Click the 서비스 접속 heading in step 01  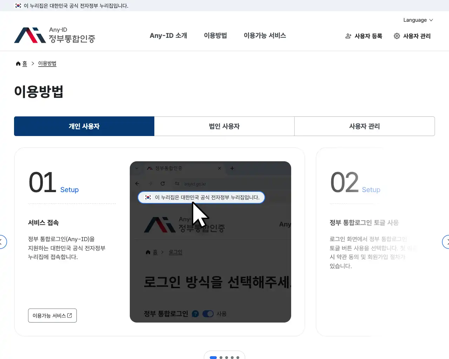[x=43, y=223]
